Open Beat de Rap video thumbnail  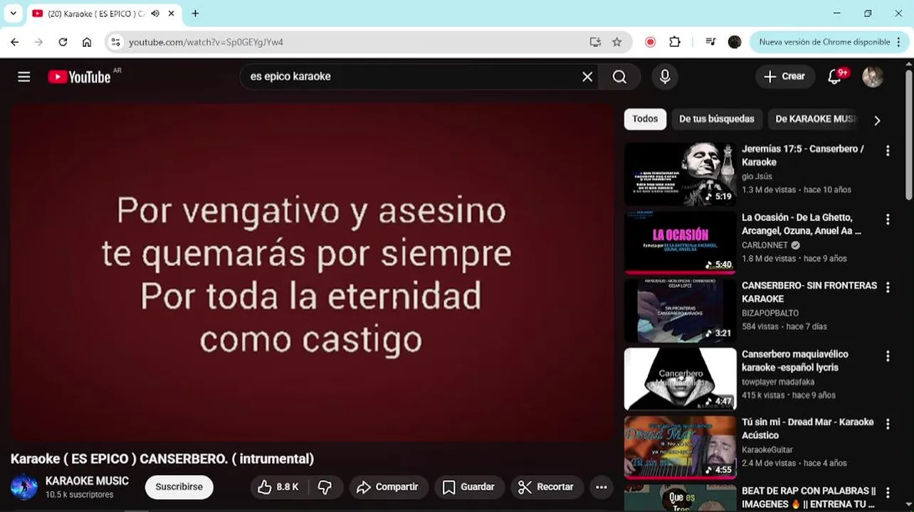681,498
